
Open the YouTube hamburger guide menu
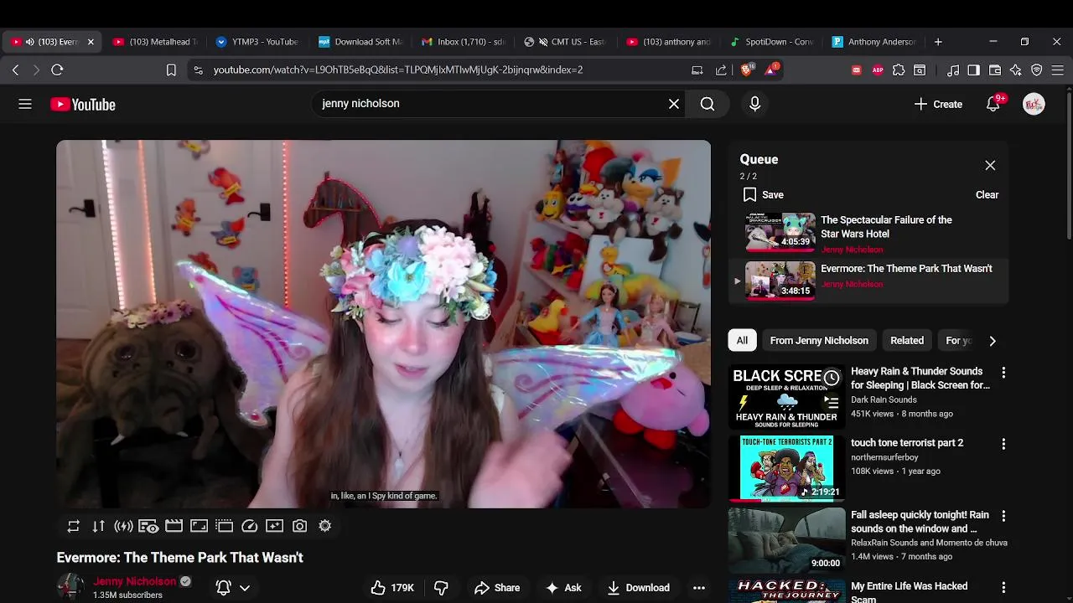(25, 104)
